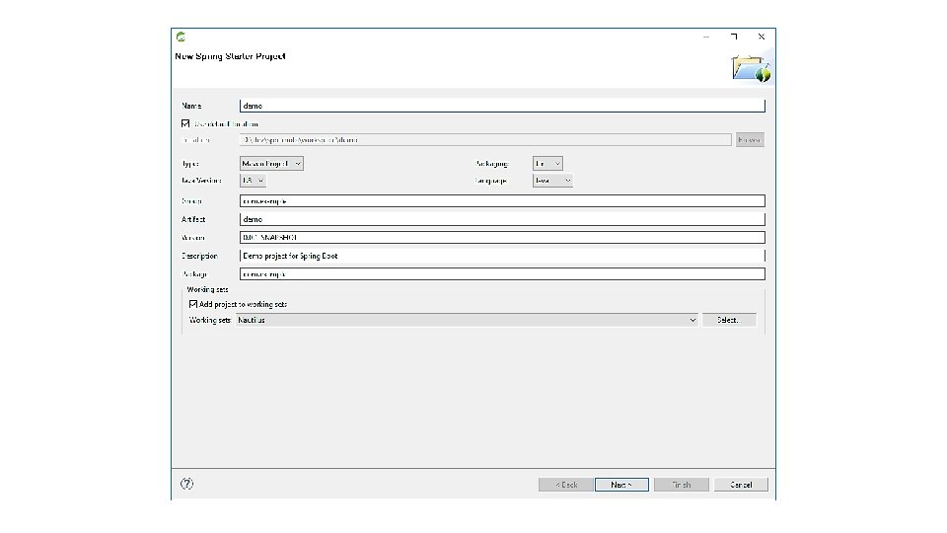Focus the Artifact field containing demo

tap(502, 219)
